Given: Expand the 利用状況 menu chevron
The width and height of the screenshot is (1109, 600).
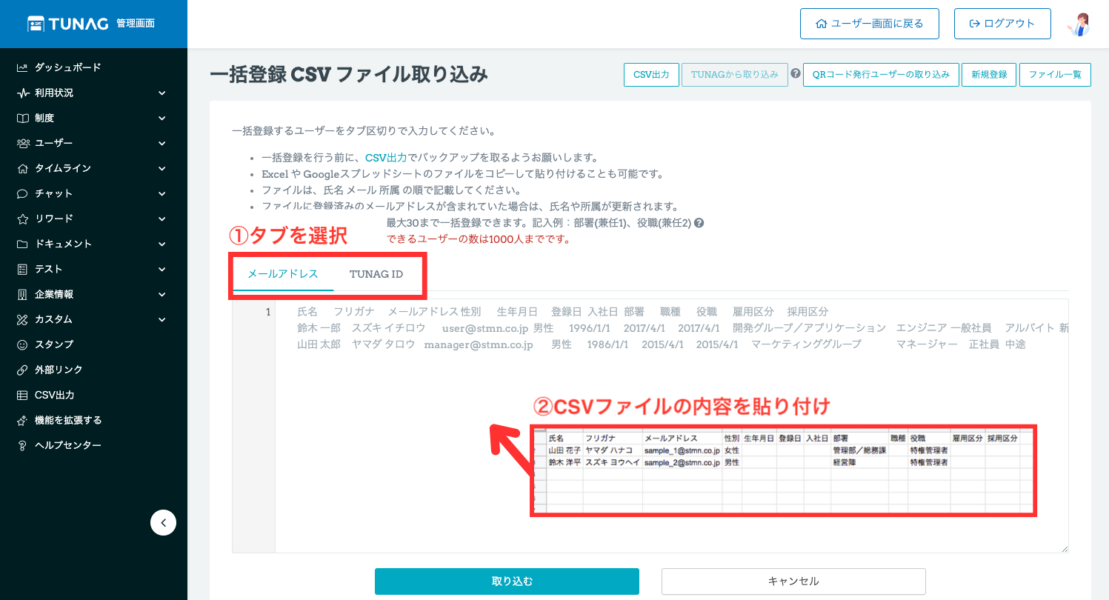Looking at the screenshot, I should 162,93.
